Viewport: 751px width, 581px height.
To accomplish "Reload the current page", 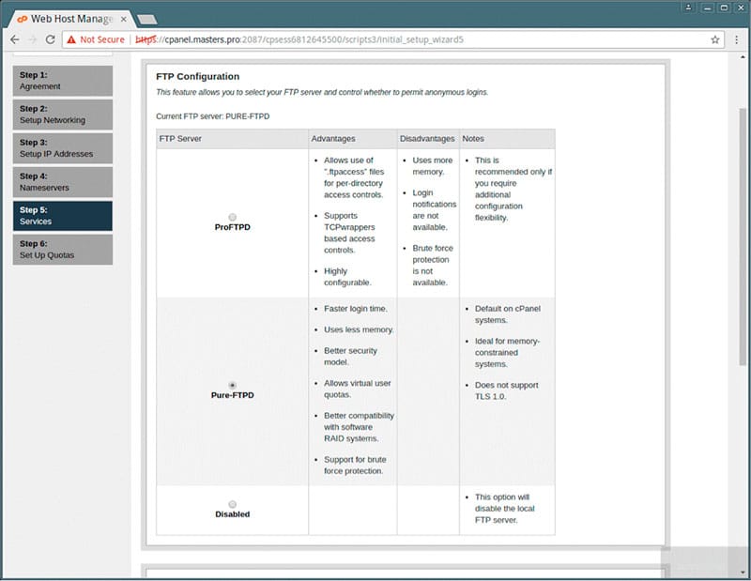I will (52, 39).
